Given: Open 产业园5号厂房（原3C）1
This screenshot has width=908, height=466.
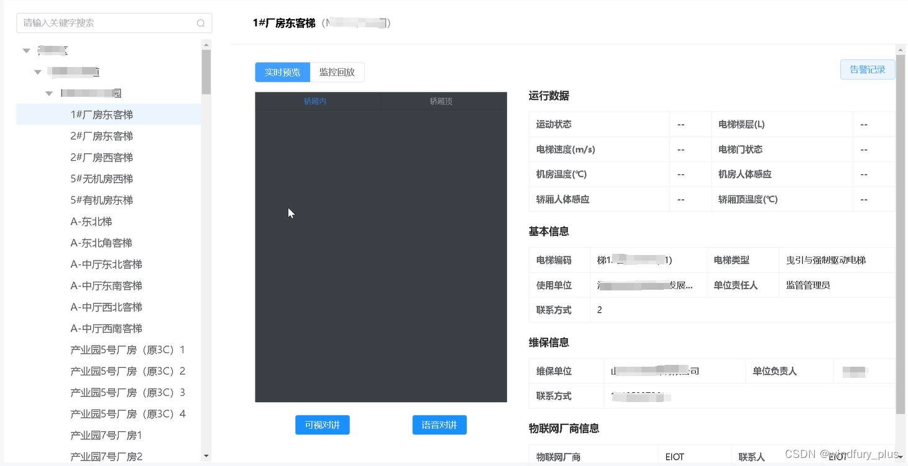Looking at the screenshot, I should pyautogui.click(x=128, y=350).
